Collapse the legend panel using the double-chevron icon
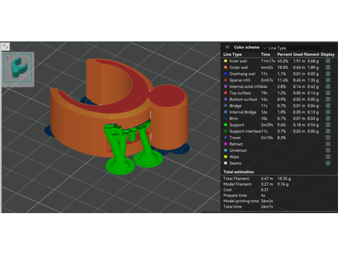Viewport: 338px width, 254px height. click(227, 47)
